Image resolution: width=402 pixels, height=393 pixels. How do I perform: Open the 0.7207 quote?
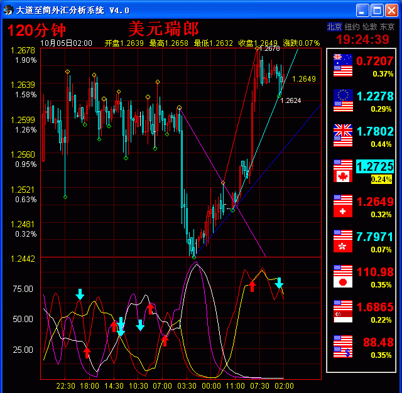tap(374, 61)
